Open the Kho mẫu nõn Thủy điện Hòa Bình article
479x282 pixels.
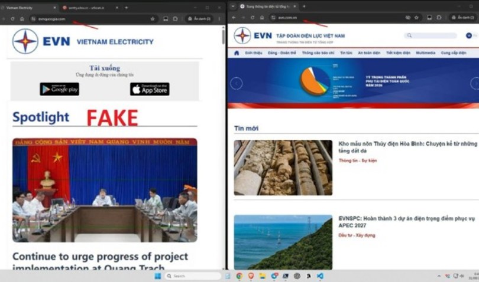point(407,147)
